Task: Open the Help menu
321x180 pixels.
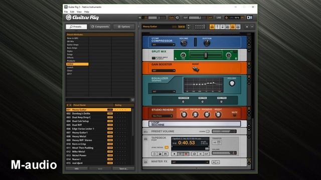Action: click(x=87, y=12)
